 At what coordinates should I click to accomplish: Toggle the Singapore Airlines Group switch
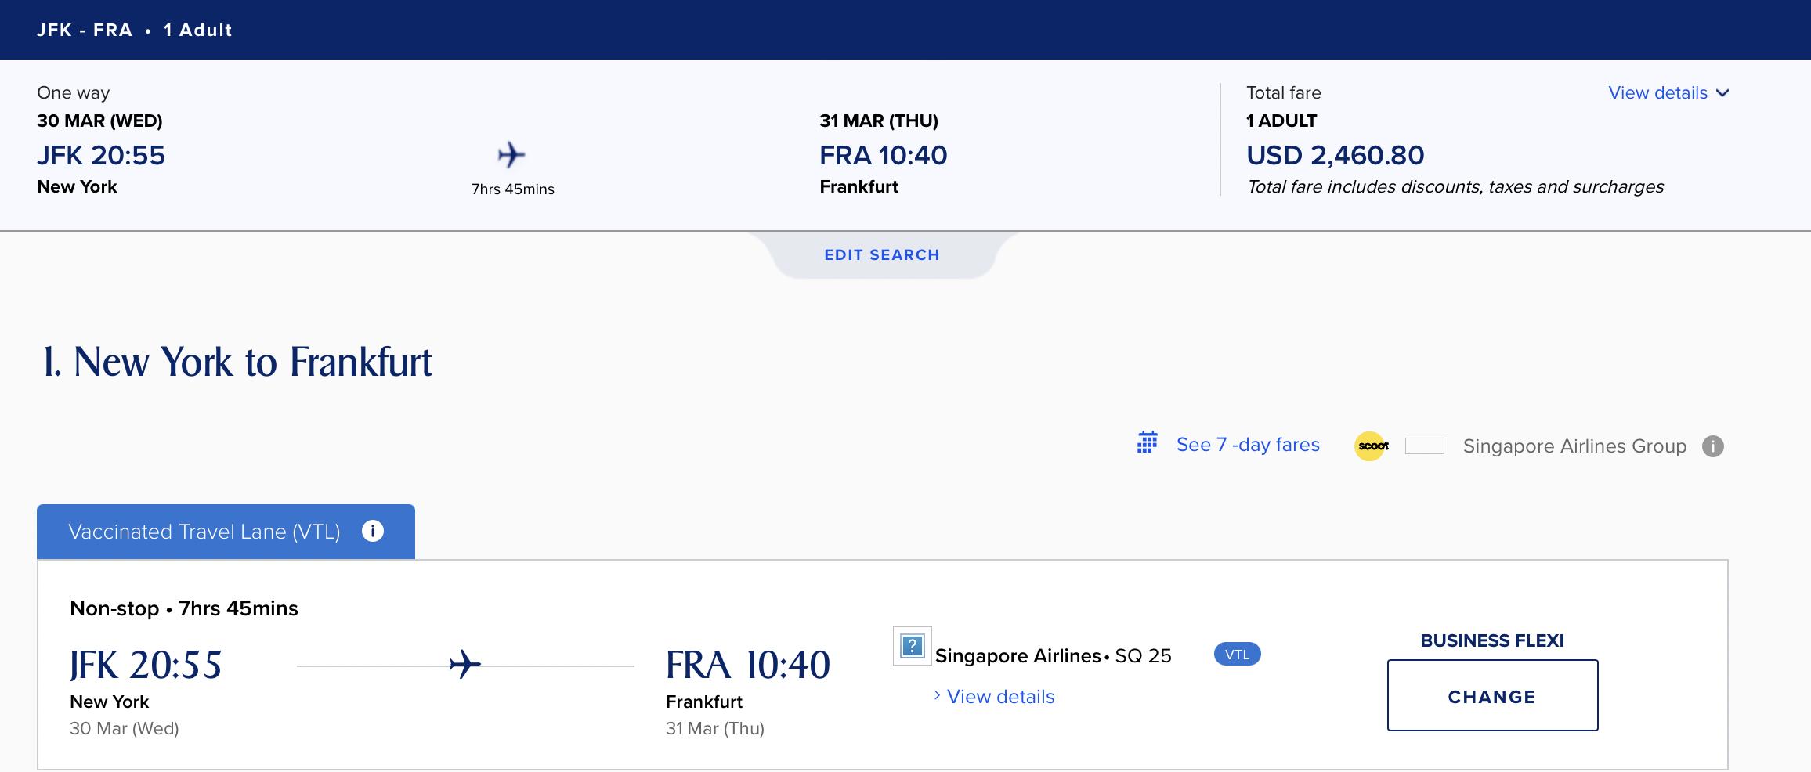pos(1425,446)
